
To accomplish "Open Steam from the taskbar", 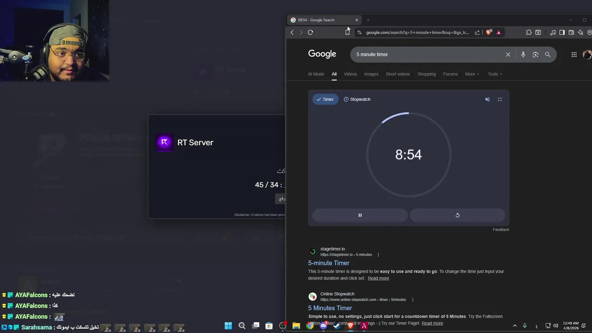I will point(337,326).
